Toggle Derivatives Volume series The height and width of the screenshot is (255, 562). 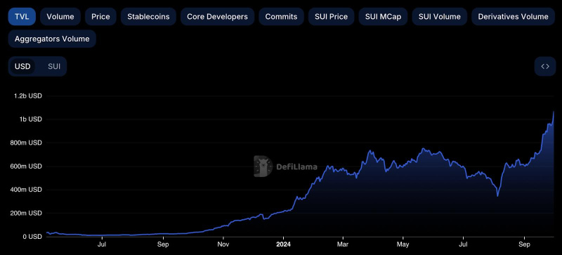click(514, 16)
